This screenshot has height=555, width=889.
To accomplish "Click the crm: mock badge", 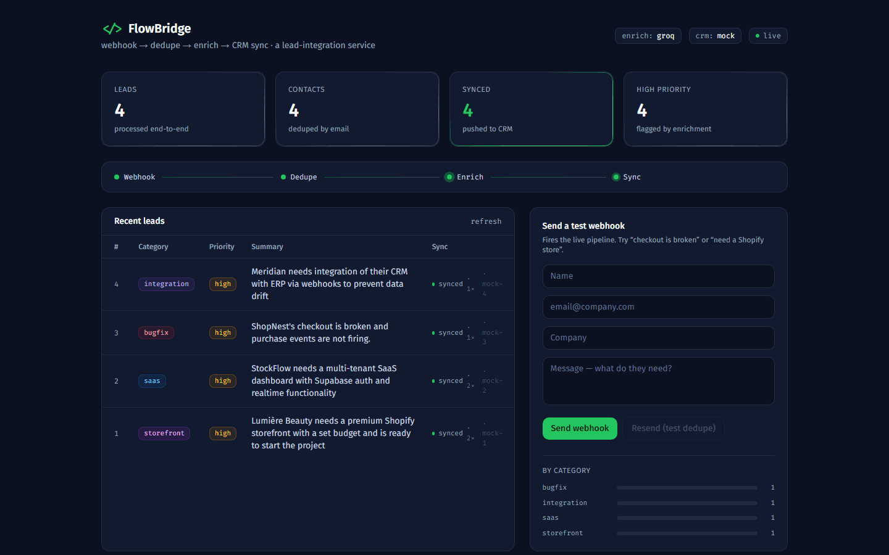I will pyautogui.click(x=715, y=36).
